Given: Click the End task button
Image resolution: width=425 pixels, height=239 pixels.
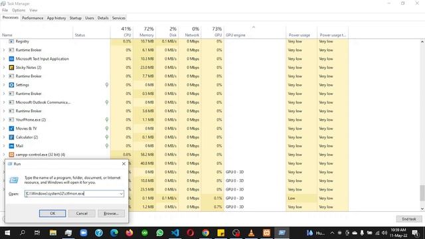Looking at the screenshot, I should [409, 219].
